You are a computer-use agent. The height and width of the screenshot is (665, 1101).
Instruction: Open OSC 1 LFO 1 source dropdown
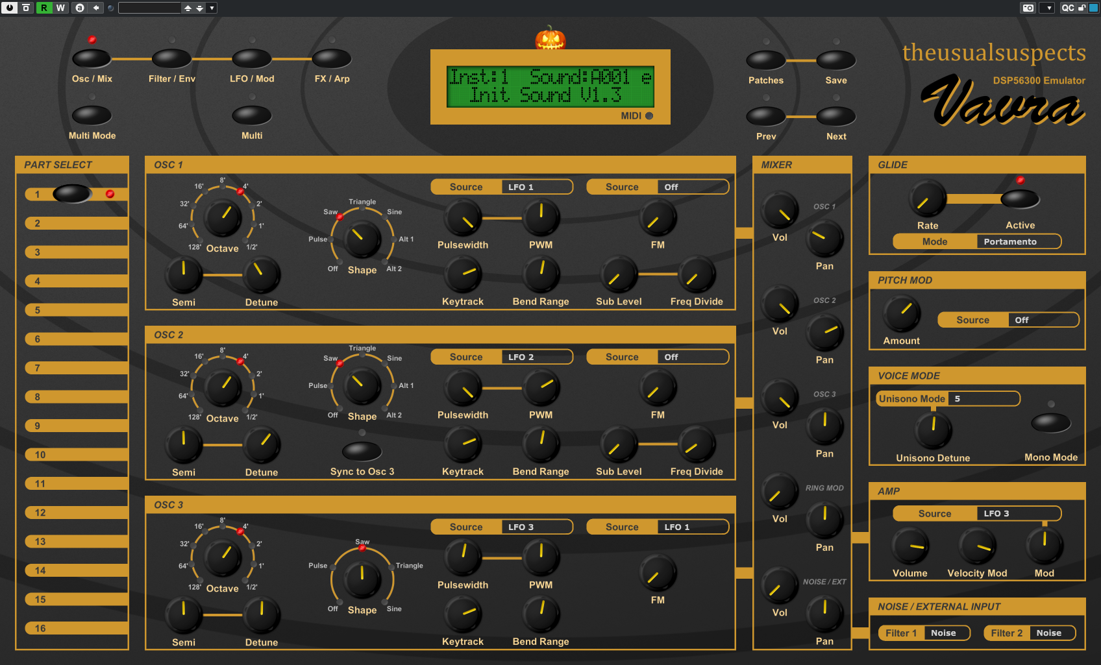pos(537,187)
